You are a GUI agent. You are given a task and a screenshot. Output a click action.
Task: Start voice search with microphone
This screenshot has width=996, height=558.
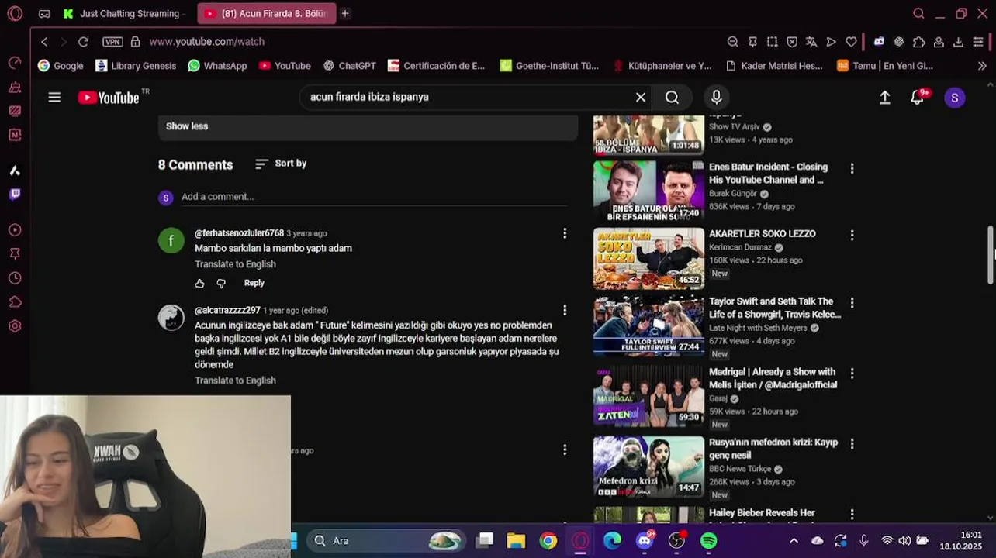[x=717, y=97]
